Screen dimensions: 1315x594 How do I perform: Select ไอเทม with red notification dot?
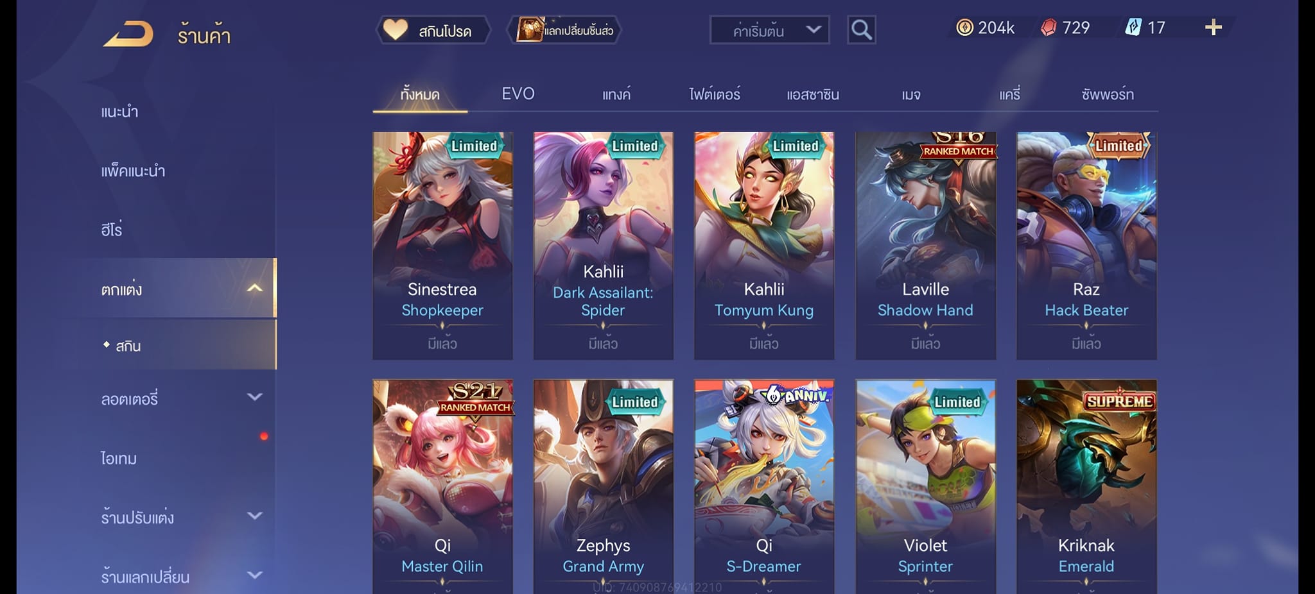[119, 458]
